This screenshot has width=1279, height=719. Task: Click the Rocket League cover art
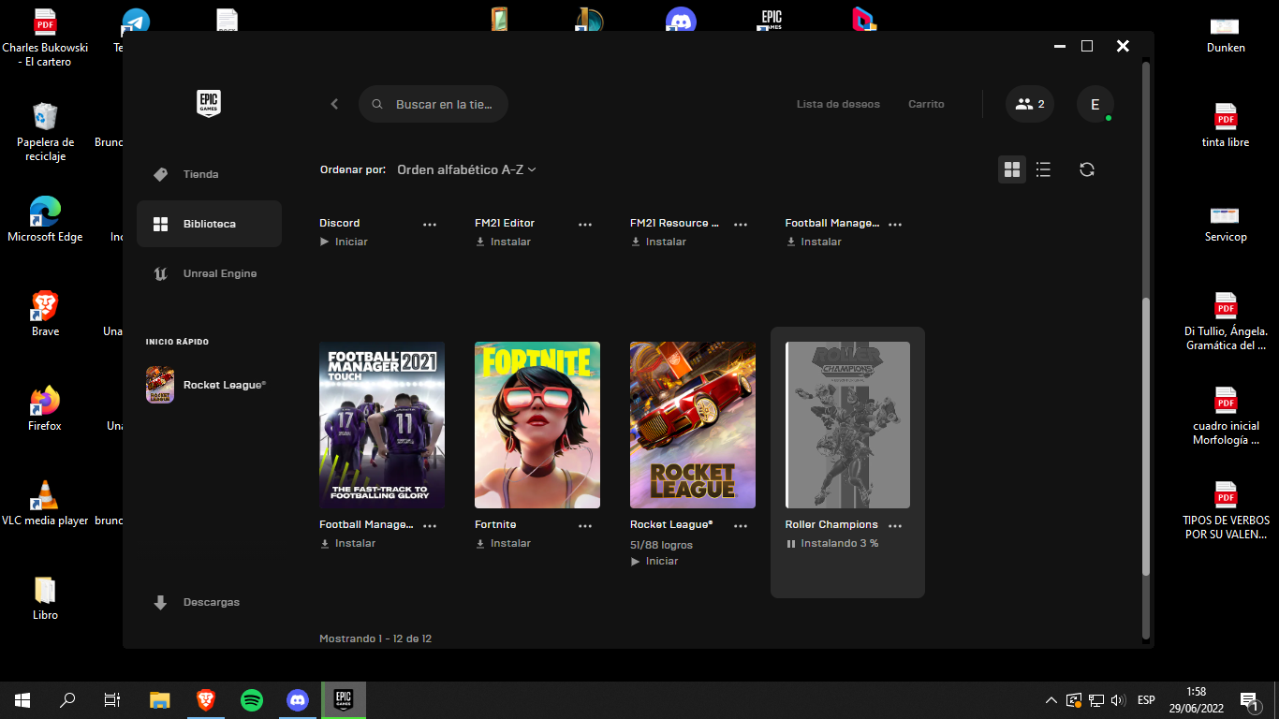point(693,425)
